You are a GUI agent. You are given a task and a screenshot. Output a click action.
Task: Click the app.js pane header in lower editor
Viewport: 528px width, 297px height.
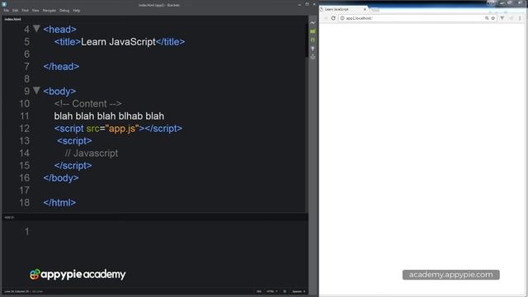(9, 218)
